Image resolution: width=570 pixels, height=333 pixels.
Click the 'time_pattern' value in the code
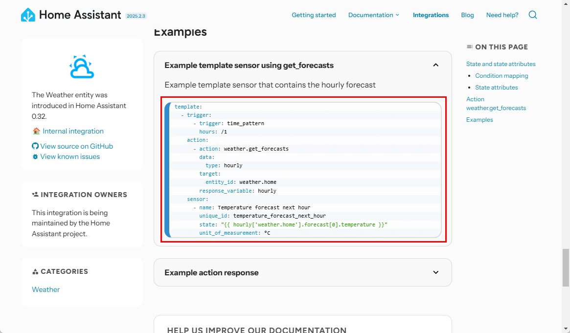(246, 123)
